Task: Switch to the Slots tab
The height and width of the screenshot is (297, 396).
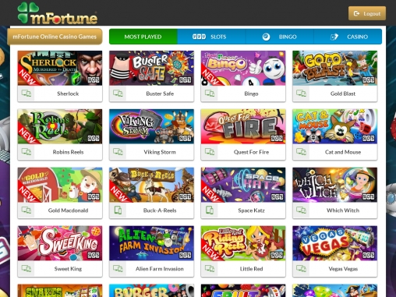Action: point(211,37)
